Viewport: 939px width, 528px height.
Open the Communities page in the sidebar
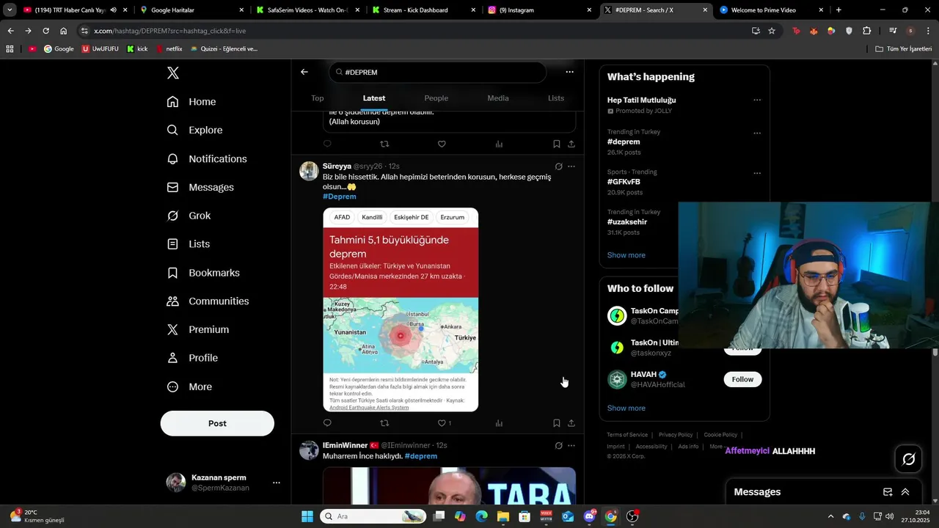point(208,301)
